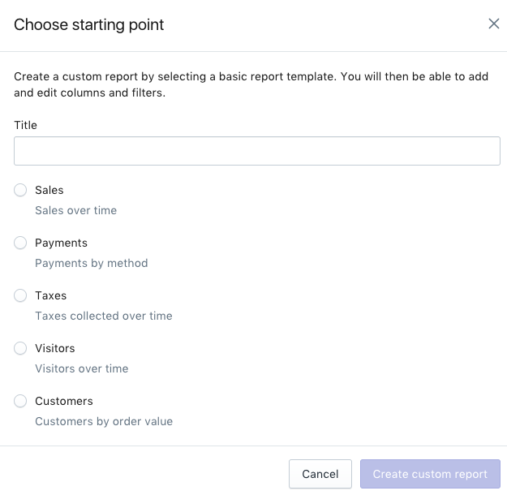The height and width of the screenshot is (495, 507).
Task: Click the Payments by method description
Action: point(91,263)
